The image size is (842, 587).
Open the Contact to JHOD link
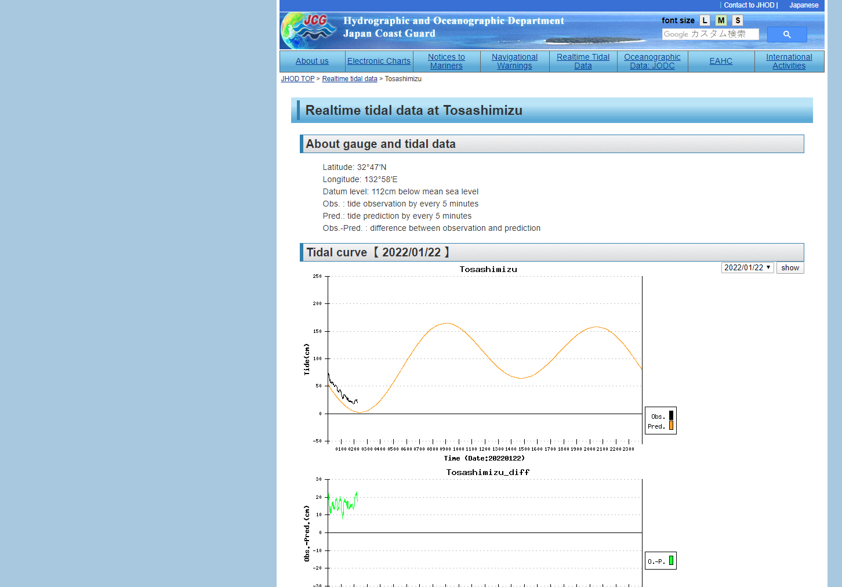750,5
